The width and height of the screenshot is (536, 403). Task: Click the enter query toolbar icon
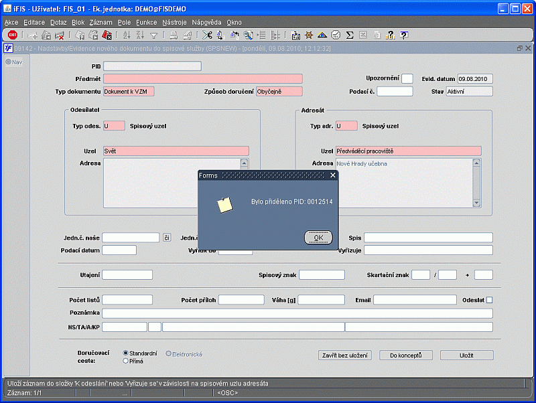(80, 35)
